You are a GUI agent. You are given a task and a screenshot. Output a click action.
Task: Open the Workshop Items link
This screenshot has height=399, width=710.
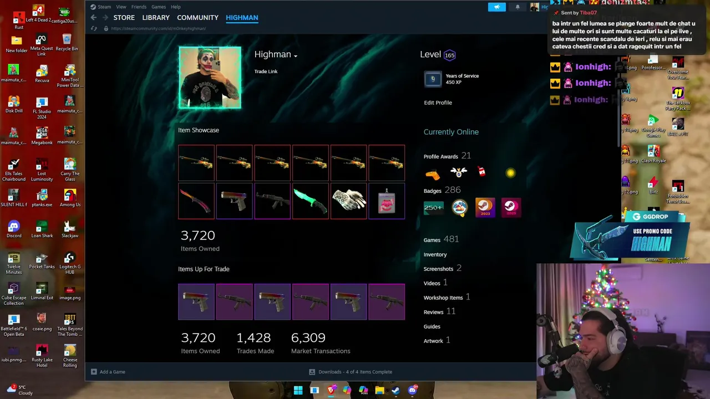coord(447,298)
